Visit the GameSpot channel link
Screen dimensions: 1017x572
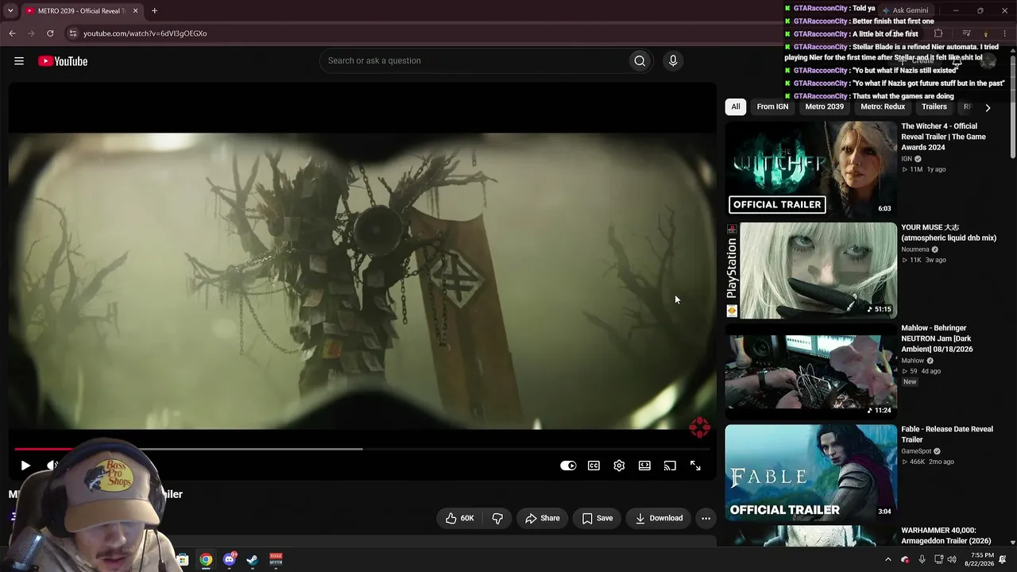(x=916, y=451)
